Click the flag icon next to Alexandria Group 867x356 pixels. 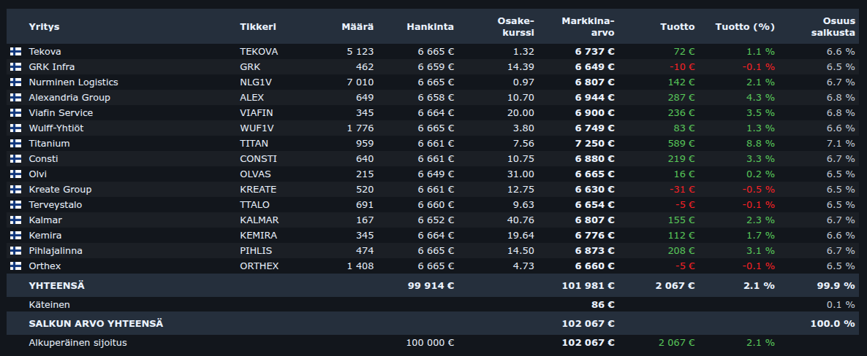tap(15, 98)
